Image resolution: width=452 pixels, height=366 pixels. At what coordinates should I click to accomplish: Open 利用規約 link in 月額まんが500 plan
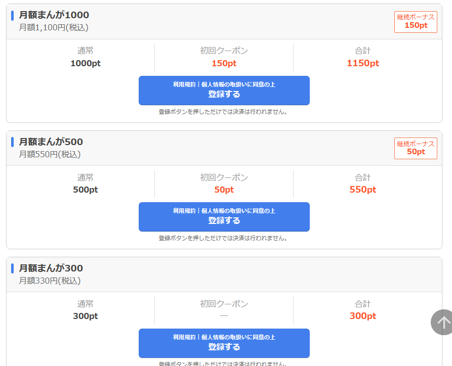point(183,211)
